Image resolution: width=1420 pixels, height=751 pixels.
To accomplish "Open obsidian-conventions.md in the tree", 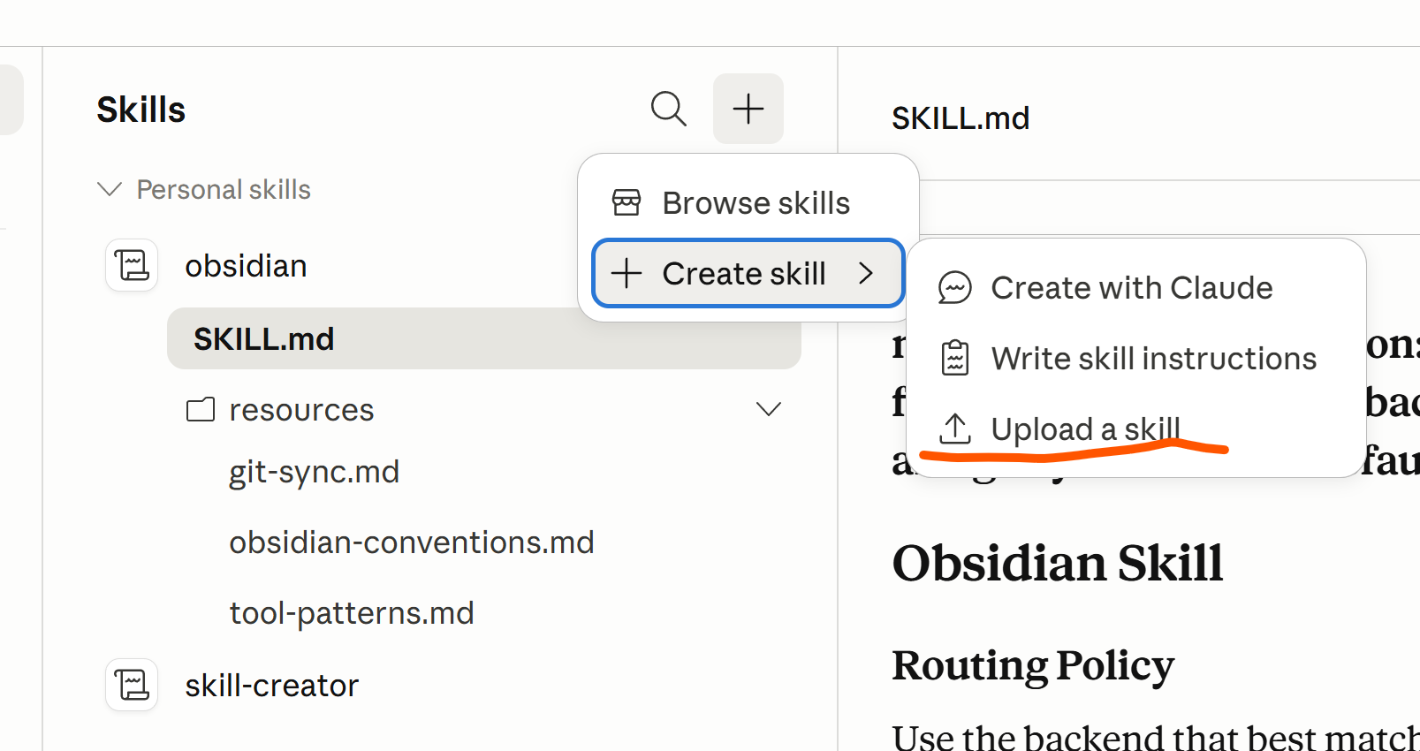I will [411, 542].
